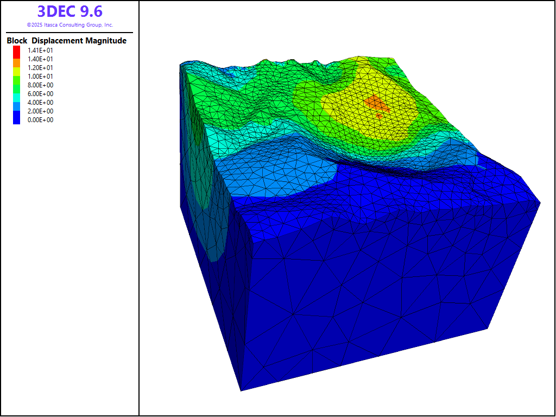This screenshot has width=556, height=417.
Task: Select the 4.00E+00 legend value label
Action: coord(41,103)
